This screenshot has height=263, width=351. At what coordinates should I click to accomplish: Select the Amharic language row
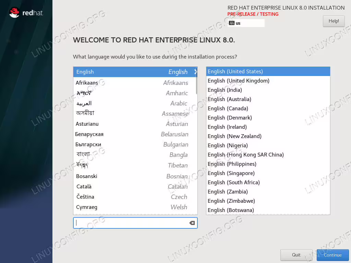135,93
